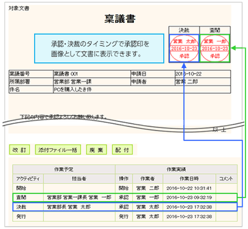Click the 所属部署 label cell
The width and height of the screenshot is (248, 229).
click(31, 82)
